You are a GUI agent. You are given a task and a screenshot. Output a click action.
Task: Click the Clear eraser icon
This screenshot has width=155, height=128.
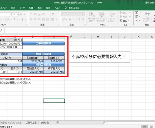136,21
